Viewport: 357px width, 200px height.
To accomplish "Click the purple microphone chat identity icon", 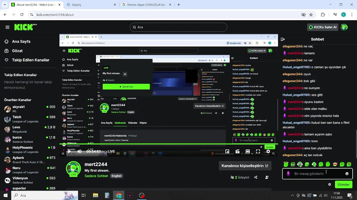I will 288,174.
